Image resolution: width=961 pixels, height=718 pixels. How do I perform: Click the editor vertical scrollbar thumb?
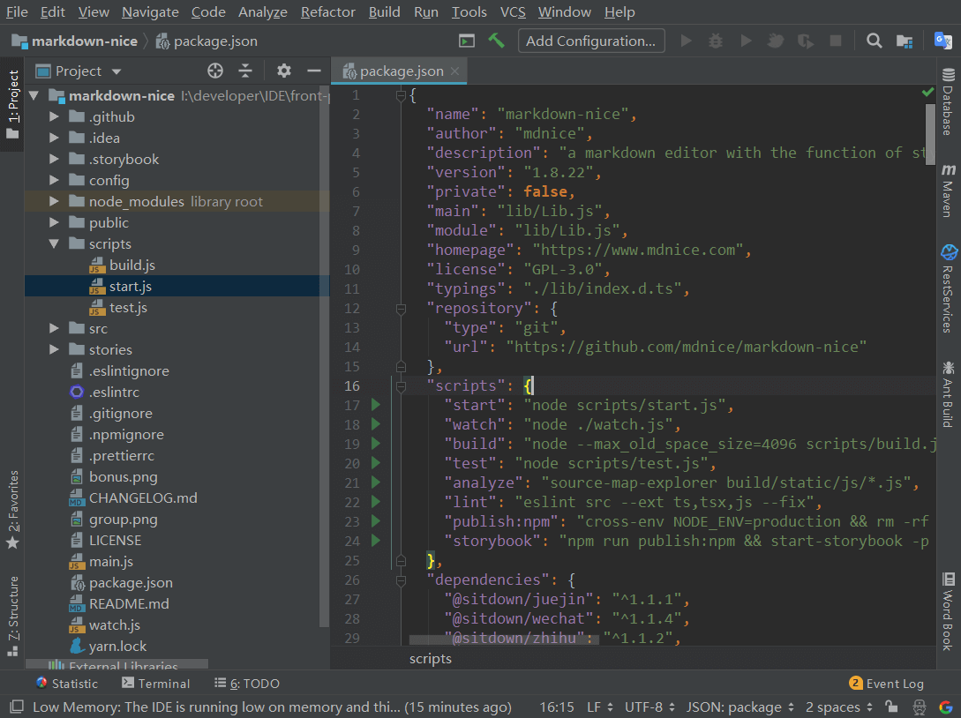click(930, 129)
